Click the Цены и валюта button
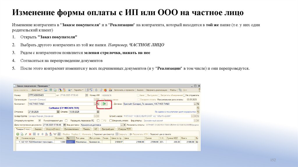The width and height of the screenshot is (298, 167). click(x=21, y=90)
